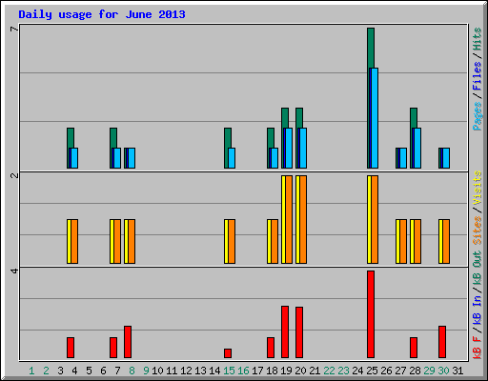Select the orange Sites bar for day 30
The height and width of the screenshot is (381, 488).
[446, 241]
